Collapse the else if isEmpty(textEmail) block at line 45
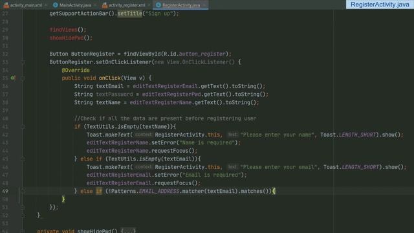This screenshot has height=233, width=414. 23,159
